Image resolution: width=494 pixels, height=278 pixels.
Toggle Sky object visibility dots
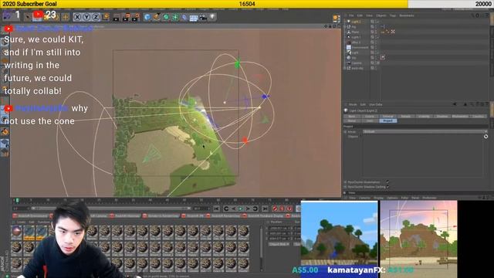tap(376, 58)
